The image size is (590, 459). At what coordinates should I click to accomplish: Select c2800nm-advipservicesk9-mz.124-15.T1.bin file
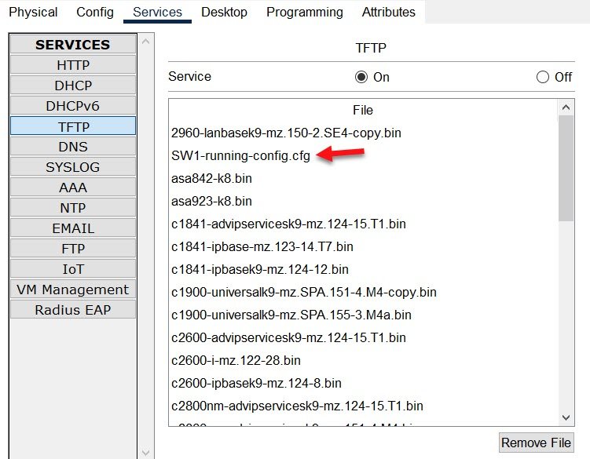pos(297,406)
